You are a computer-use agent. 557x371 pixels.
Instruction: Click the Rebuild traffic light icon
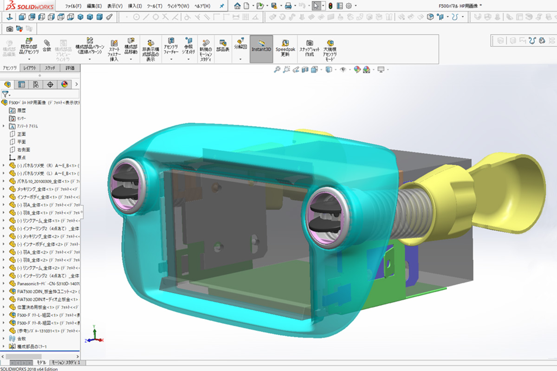point(330,6)
